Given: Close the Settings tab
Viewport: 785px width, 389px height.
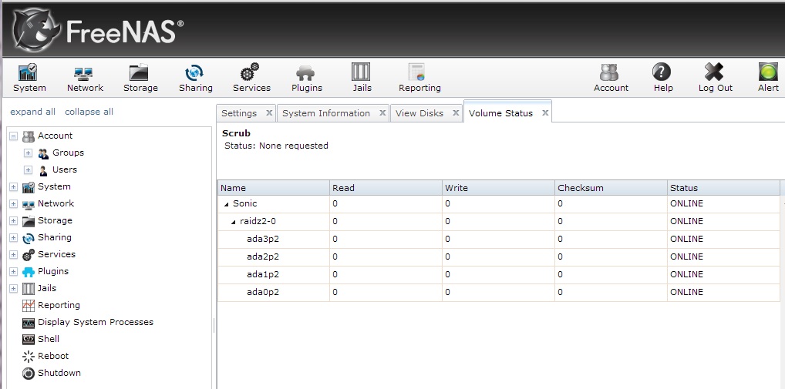Looking at the screenshot, I should pyautogui.click(x=269, y=113).
